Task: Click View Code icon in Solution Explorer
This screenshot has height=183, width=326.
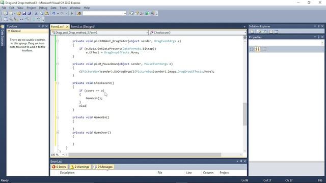Action: [x=271, y=32]
